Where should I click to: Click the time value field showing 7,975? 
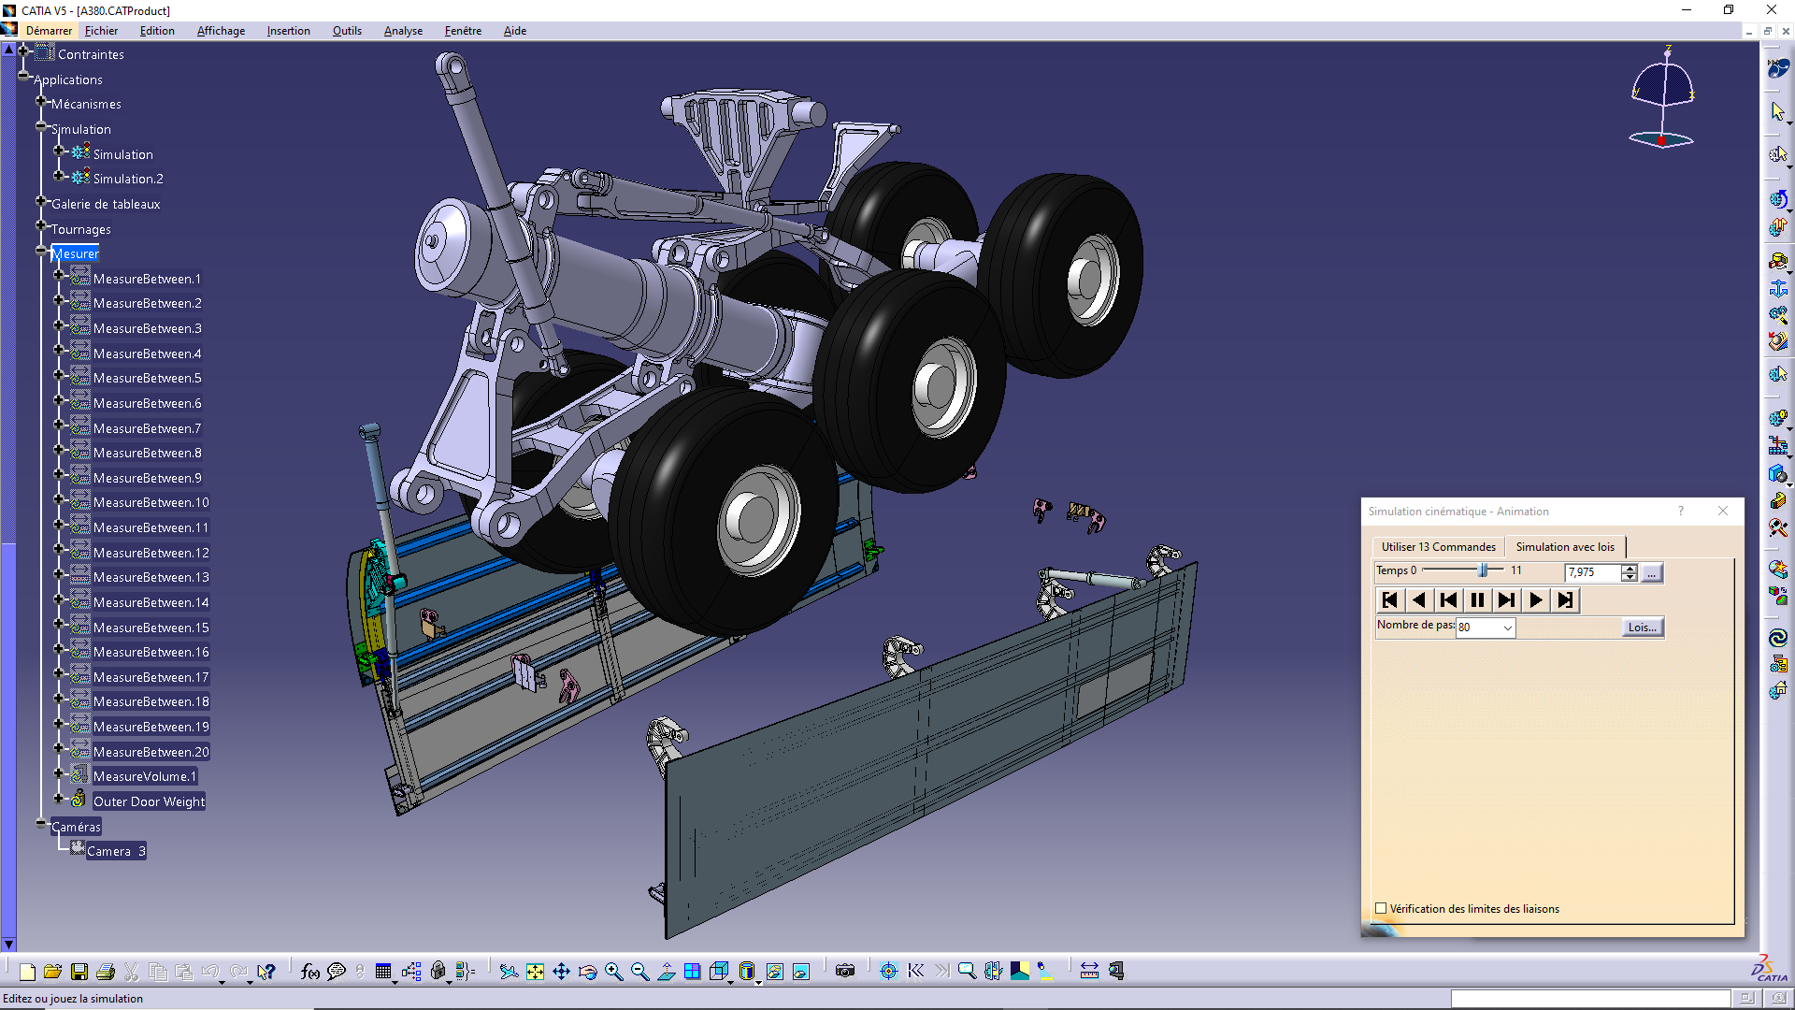pyautogui.click(x=1591, y=572)
